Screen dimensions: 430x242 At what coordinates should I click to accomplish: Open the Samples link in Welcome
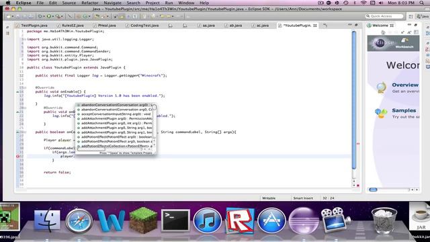[404, 110]
